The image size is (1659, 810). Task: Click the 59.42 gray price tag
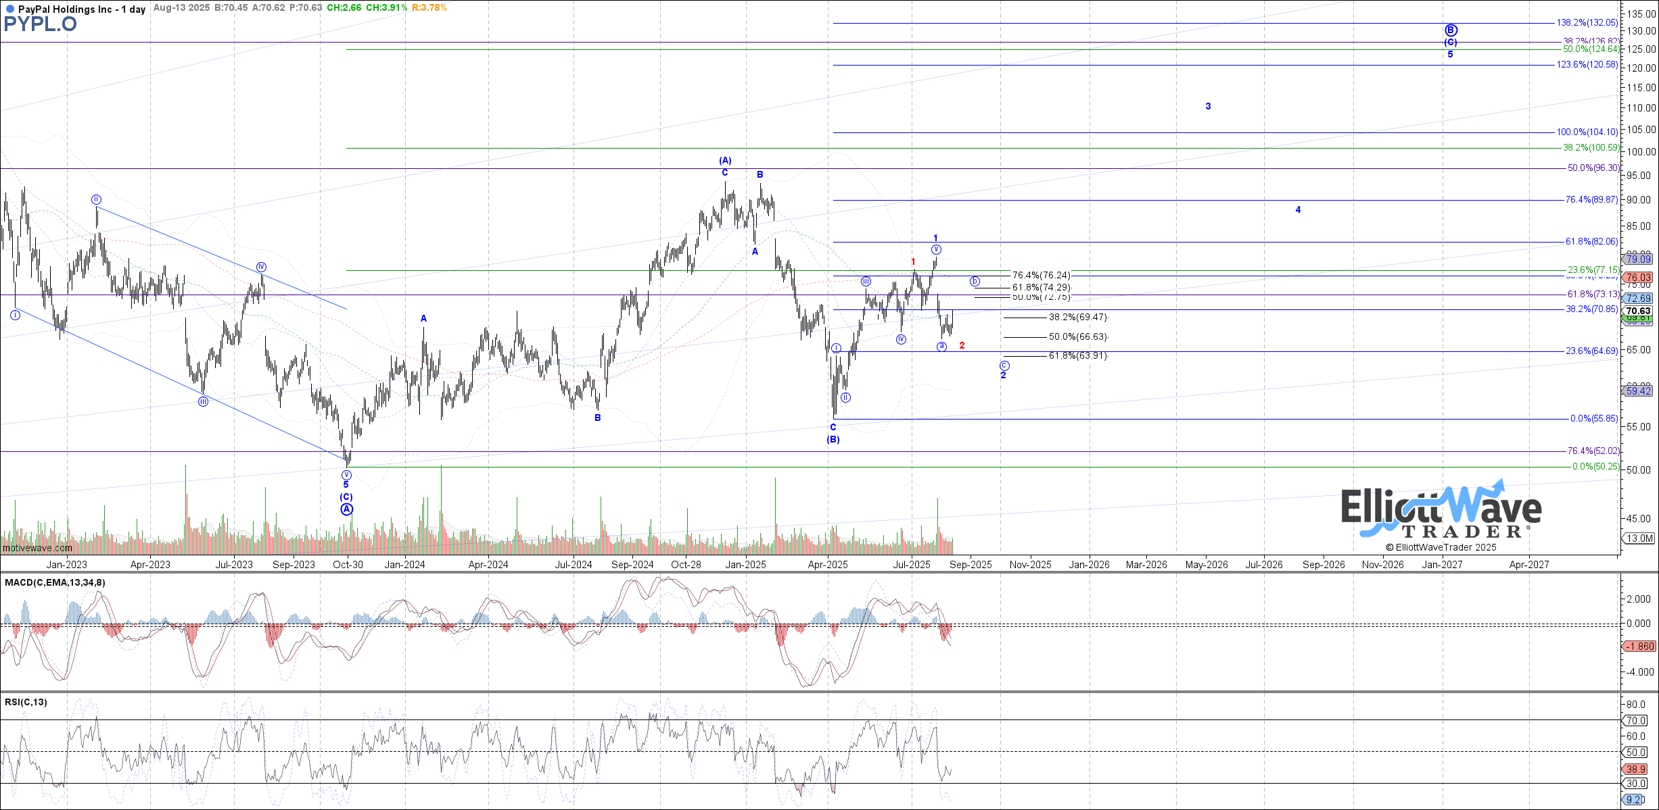point(1639,391)
